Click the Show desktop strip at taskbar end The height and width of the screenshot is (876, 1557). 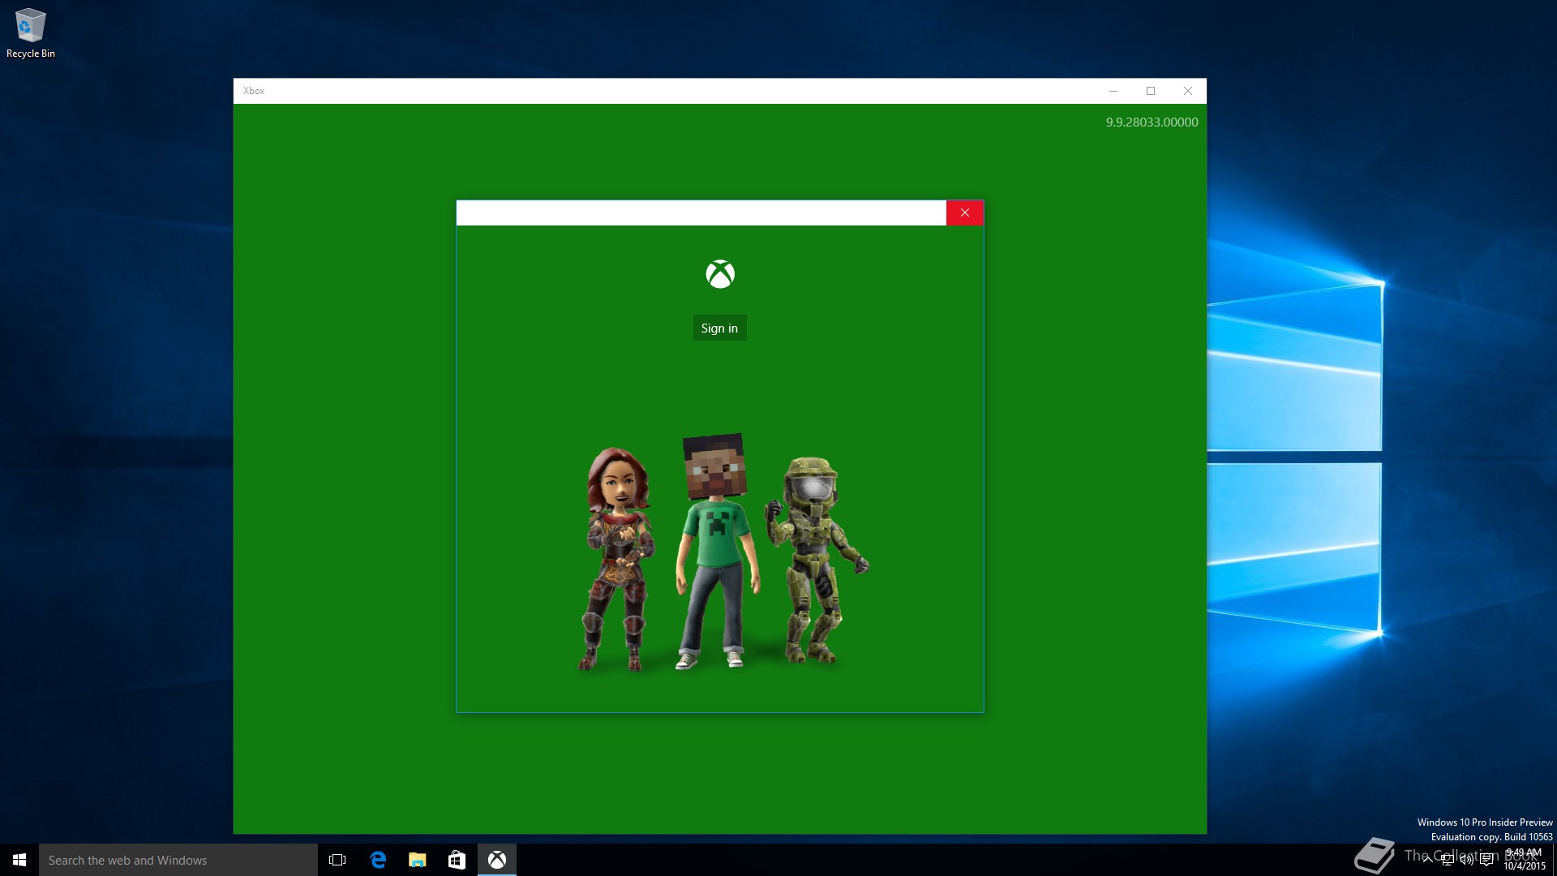(x=1555, y=860)
